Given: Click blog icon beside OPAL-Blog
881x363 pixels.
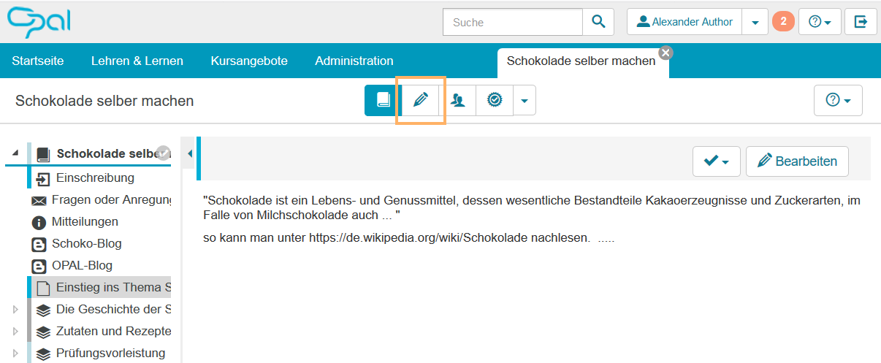Looking at the screenshot, I should click(x=39, y=266).
